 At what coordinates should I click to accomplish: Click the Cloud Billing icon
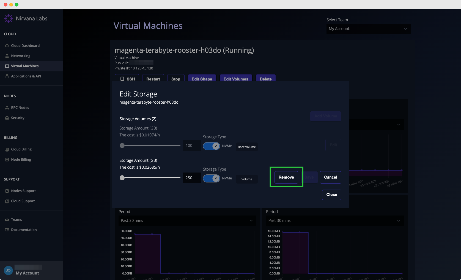(7, 149)
